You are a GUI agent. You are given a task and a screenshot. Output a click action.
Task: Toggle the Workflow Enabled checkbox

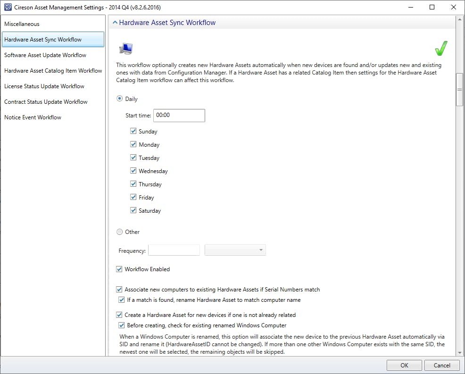point(119,269)
